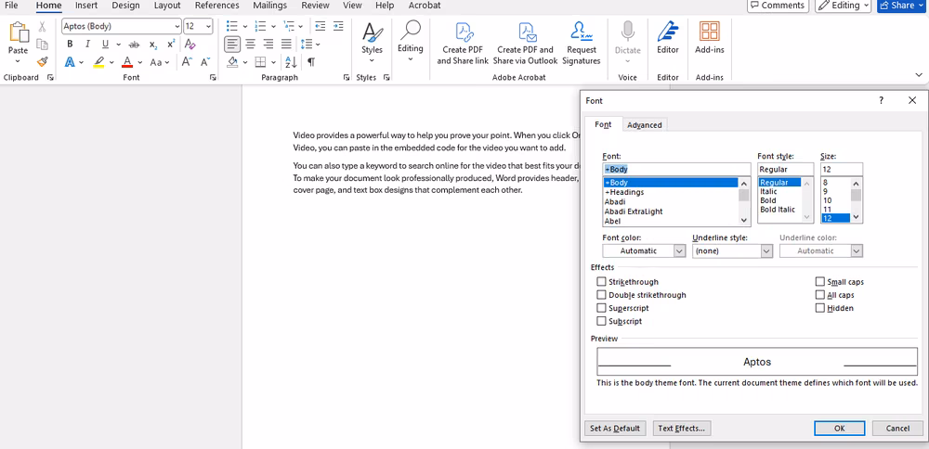This screenshot has height=449, width=929.
Task: Apply paragraph shading fill color
Action: pos(233,62)
